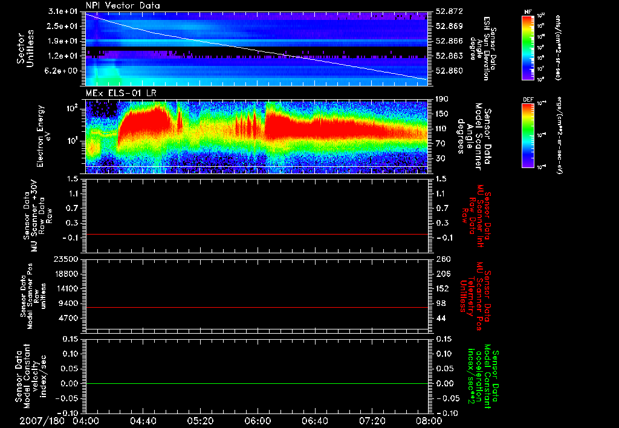
Task: Click the '260' telemetry tick value
Action: (x=442, y=259)
